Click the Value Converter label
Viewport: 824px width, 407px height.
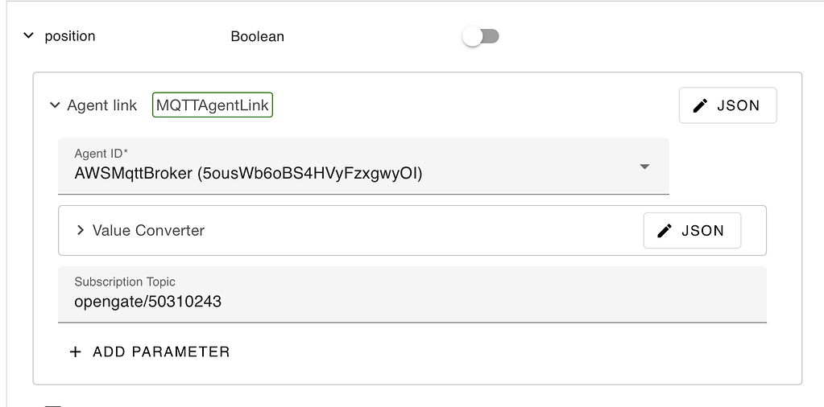tap(148, 230)
